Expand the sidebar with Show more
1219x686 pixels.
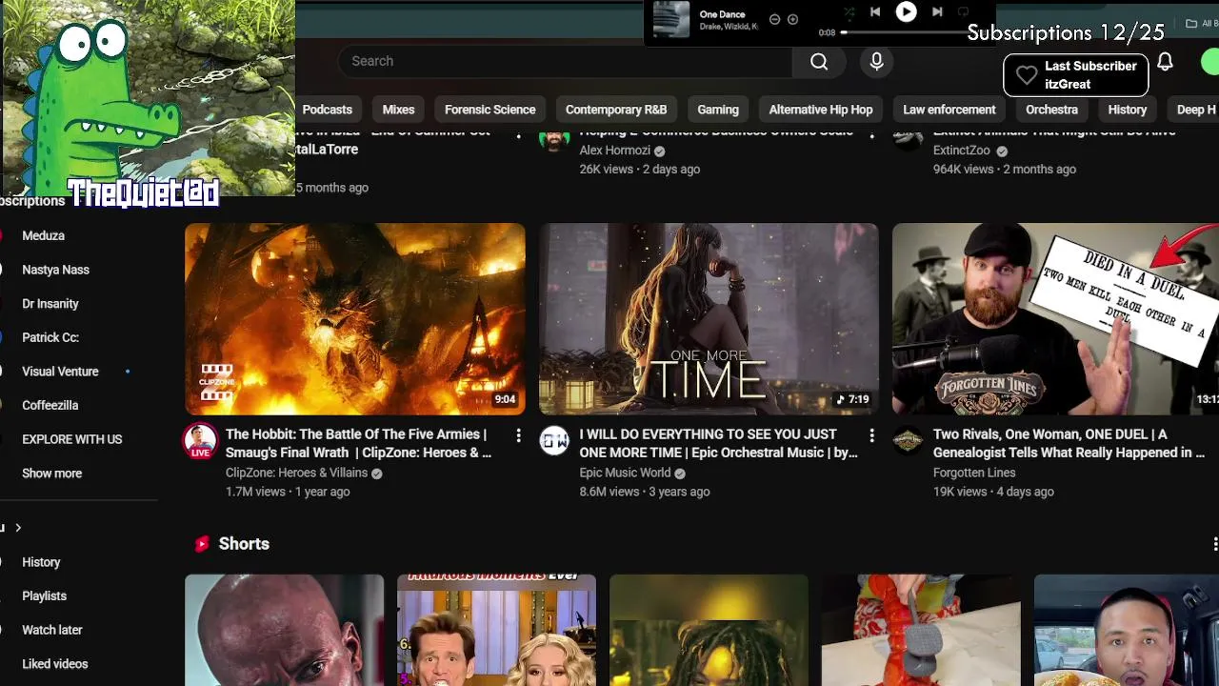point(52,474)
